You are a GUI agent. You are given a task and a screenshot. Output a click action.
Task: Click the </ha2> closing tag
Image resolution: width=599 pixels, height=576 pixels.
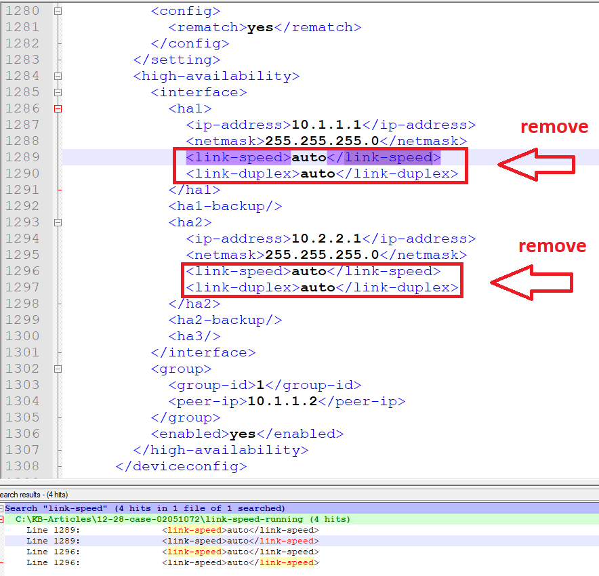pyautogui.click(x=194, y=304)
